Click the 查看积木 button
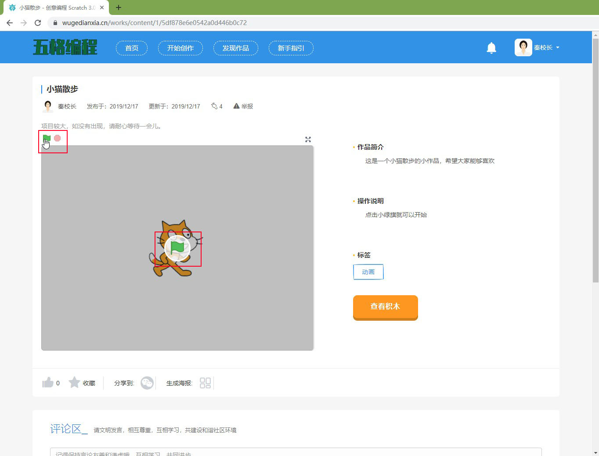The height and width of the screenshot is (456, 599). 386,307
